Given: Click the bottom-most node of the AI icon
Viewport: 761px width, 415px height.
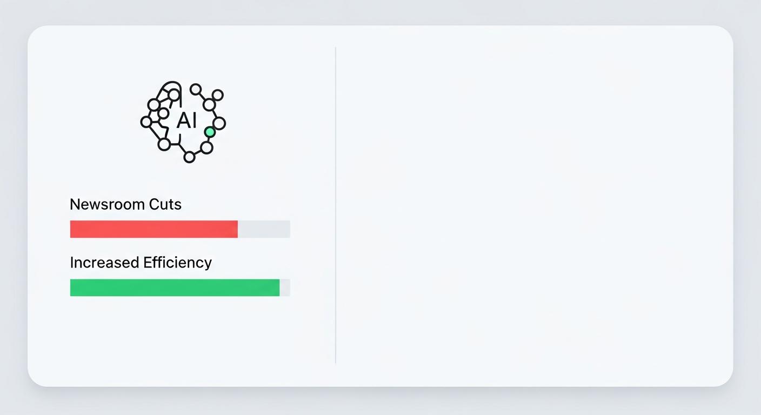Looking at the screenshot, I should [189, 157].
